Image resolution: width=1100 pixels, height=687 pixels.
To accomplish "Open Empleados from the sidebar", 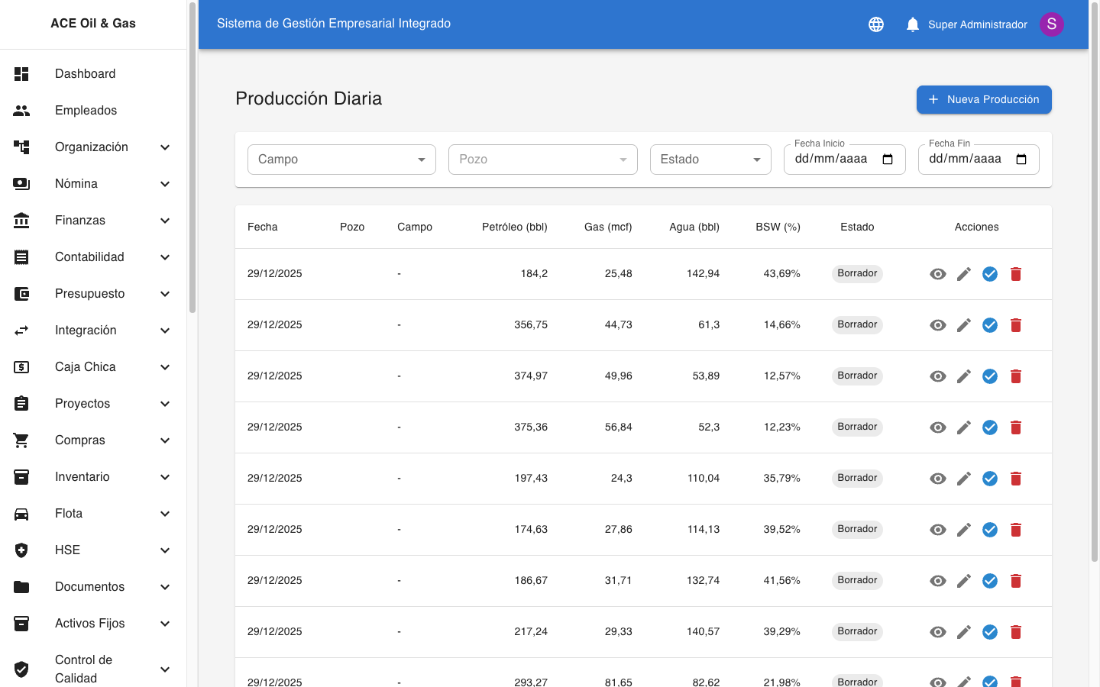I will (x=86, y=111).
